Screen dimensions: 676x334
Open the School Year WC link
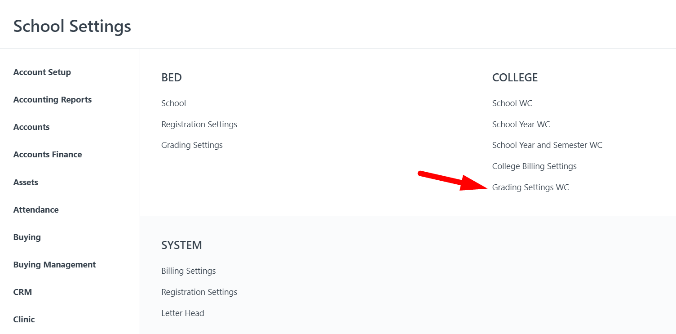click(521, 124)
